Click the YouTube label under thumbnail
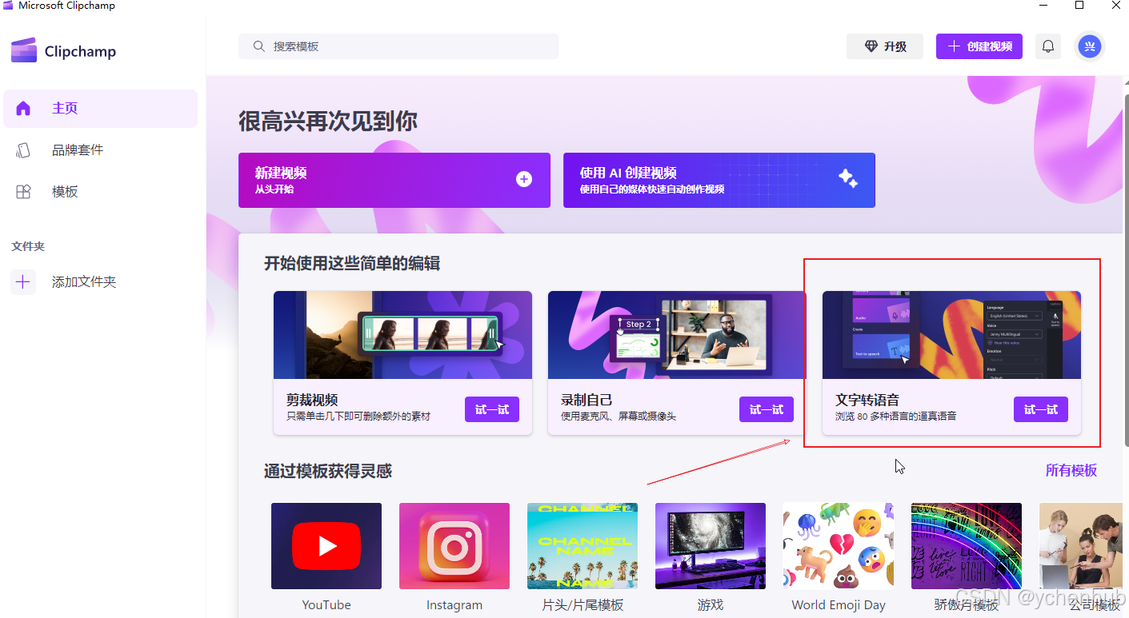This screenshot has width=1129, height=618. [x=326, y=604]
